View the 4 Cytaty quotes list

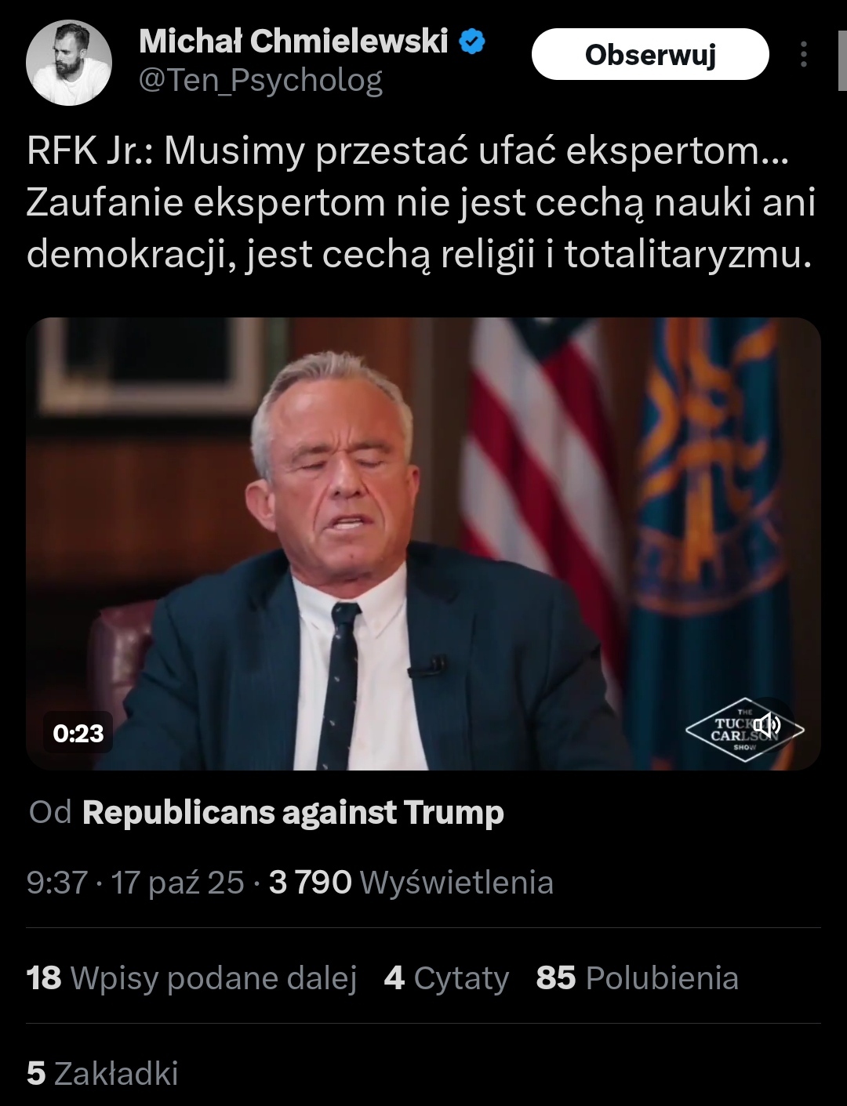[446, 977]
